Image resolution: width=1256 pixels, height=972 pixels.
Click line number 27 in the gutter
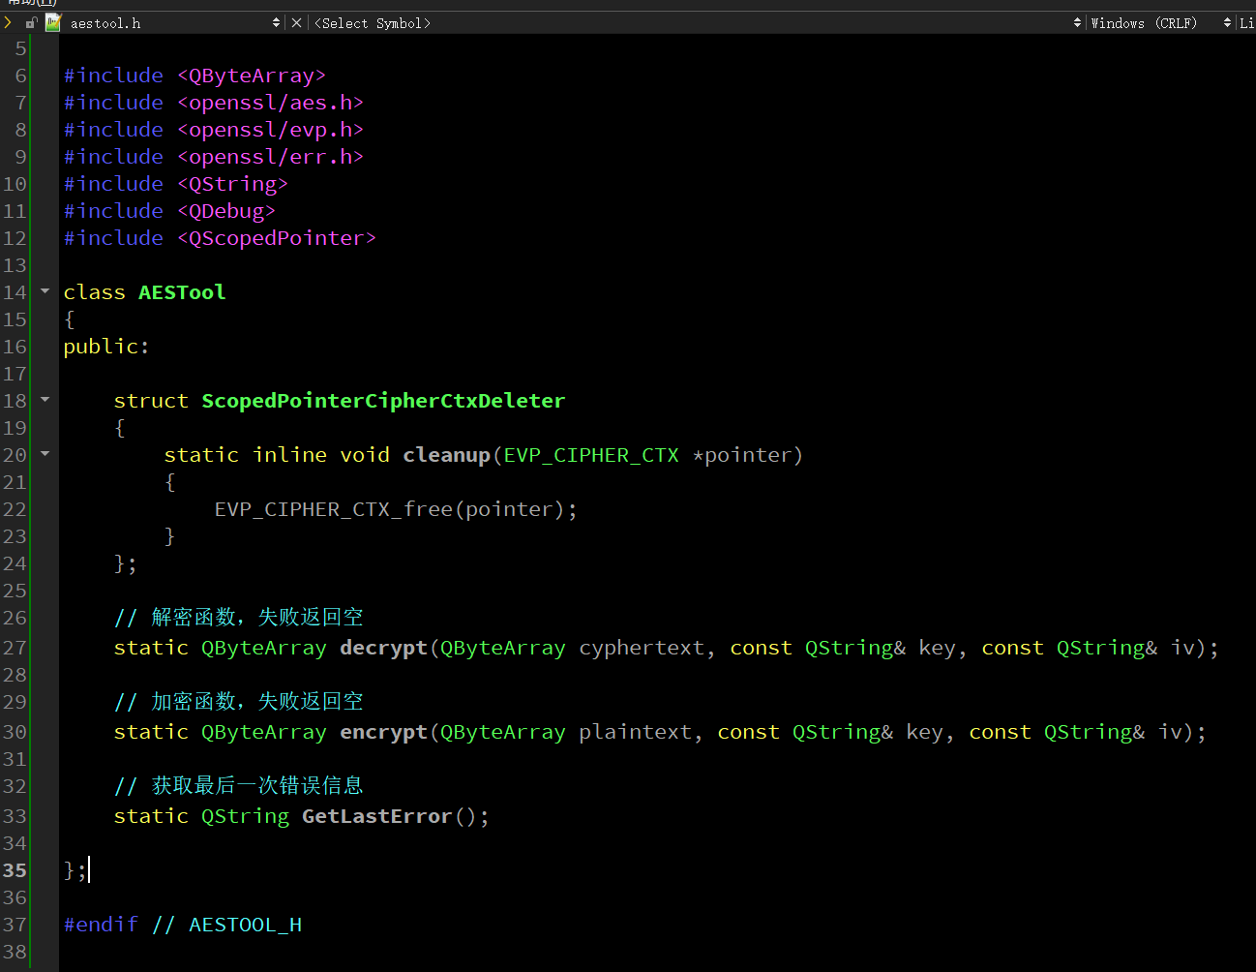coord(15,648)
